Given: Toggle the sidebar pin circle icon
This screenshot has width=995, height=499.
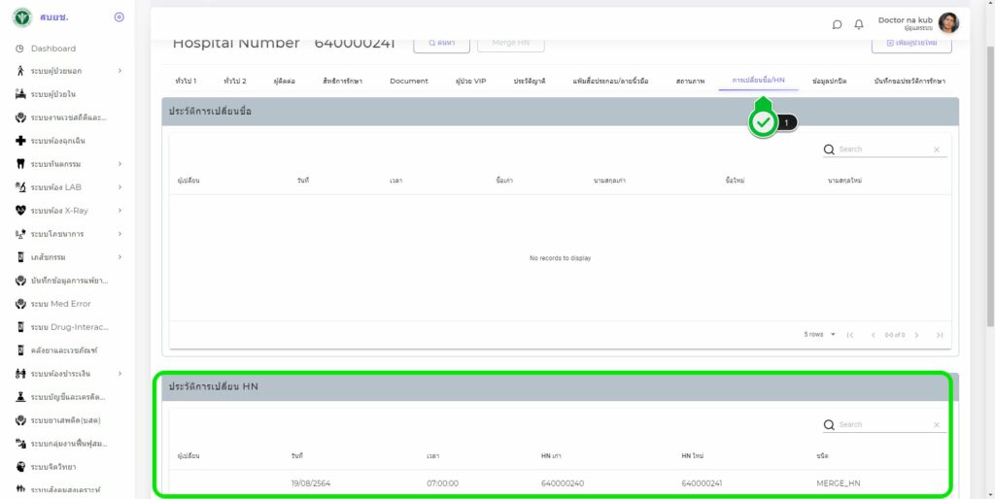Looking at the screenshot, I should (119, 17).
